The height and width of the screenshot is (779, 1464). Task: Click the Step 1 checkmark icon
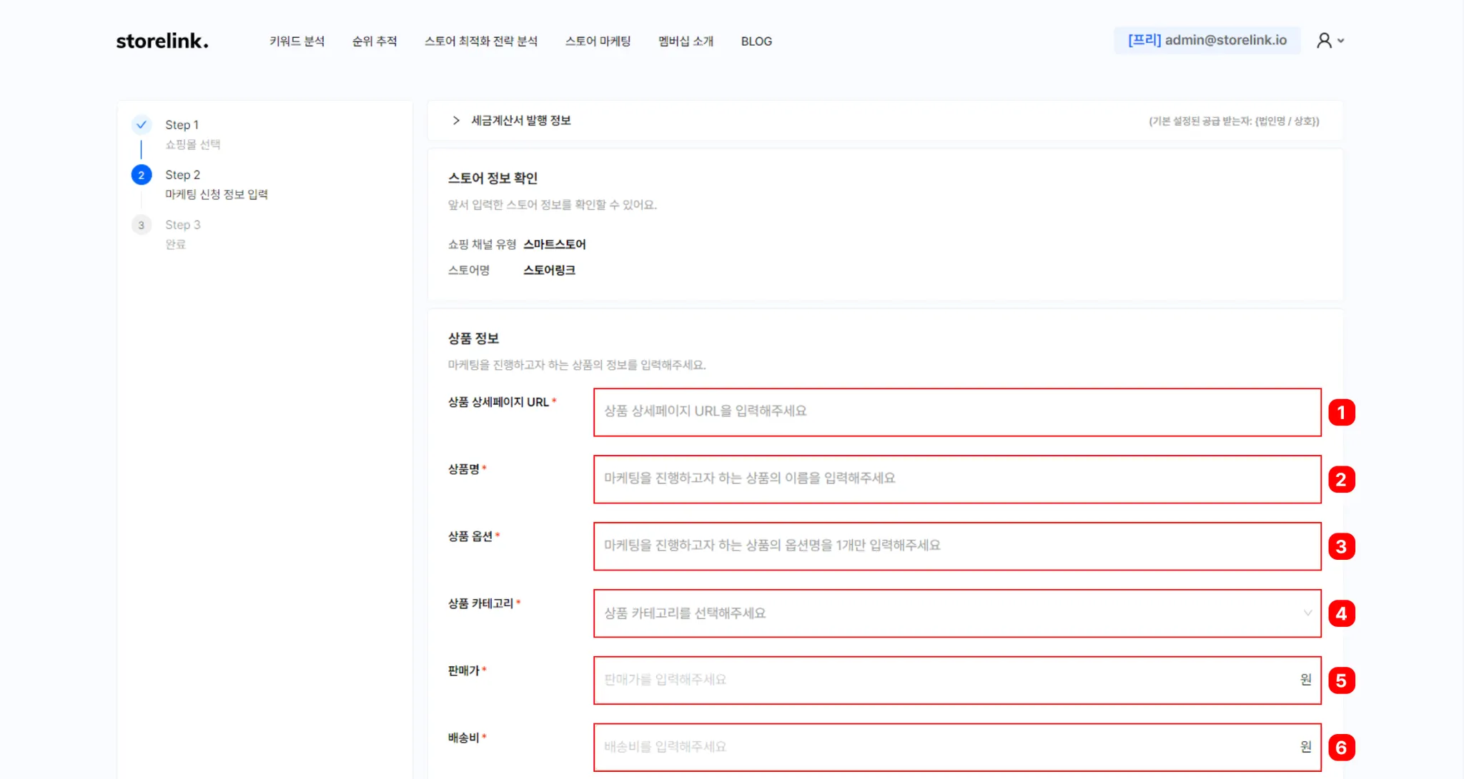coord(142,124)
